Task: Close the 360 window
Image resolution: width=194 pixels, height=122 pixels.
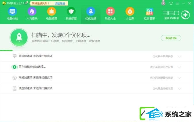Action: click(x=189, y=3)
